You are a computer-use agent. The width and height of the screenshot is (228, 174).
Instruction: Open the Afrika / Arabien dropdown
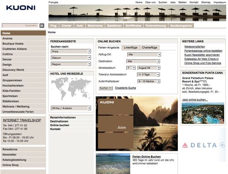click(71, 108)
